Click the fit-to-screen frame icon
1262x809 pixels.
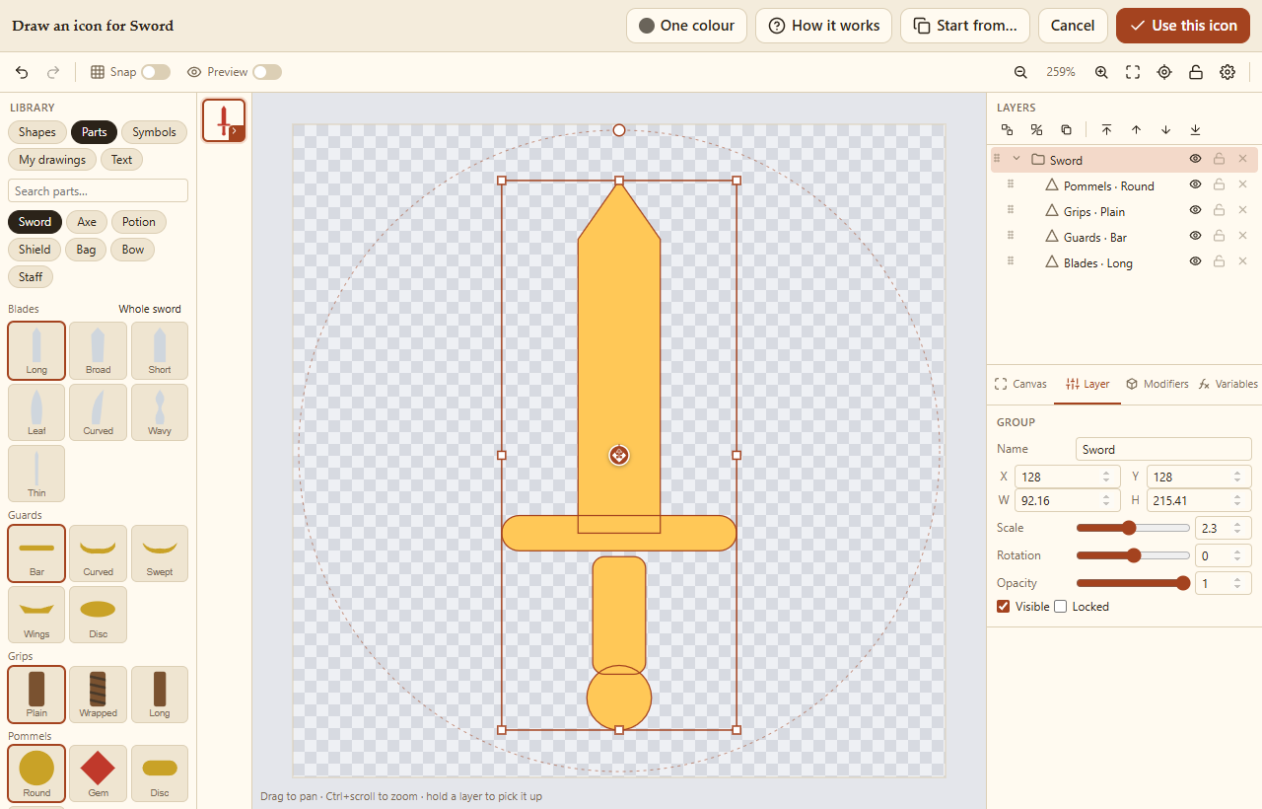pos(1133,72)
